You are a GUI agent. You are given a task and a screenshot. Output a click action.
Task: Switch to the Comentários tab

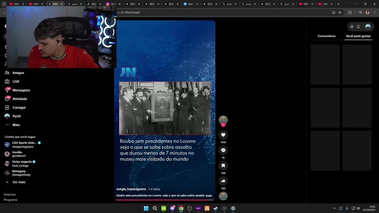[327, 36]
